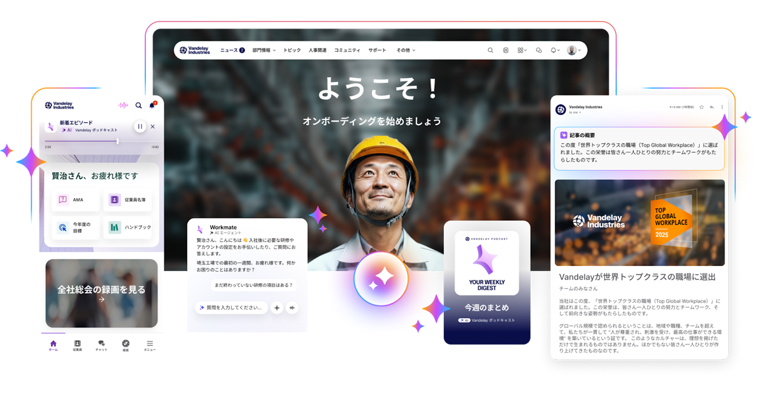Click the search icon in desktop navbar

point(490,50)
